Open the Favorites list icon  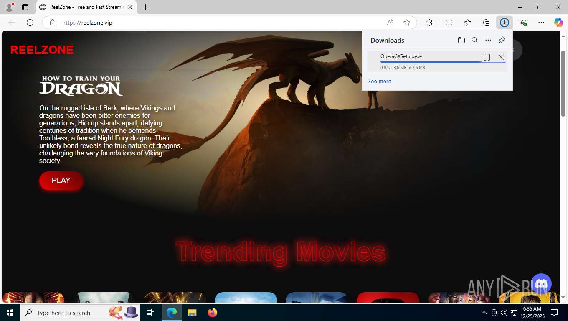tap(468, 23)
